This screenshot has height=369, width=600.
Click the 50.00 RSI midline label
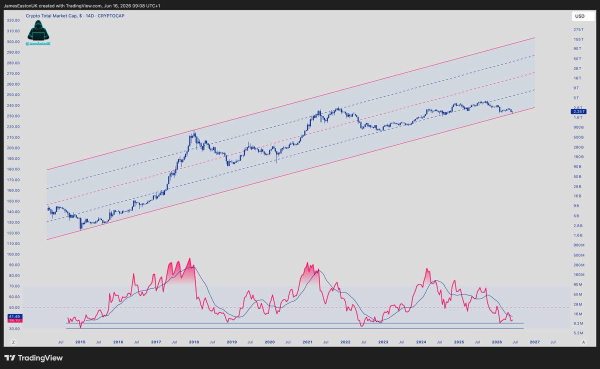coord(14,307)
